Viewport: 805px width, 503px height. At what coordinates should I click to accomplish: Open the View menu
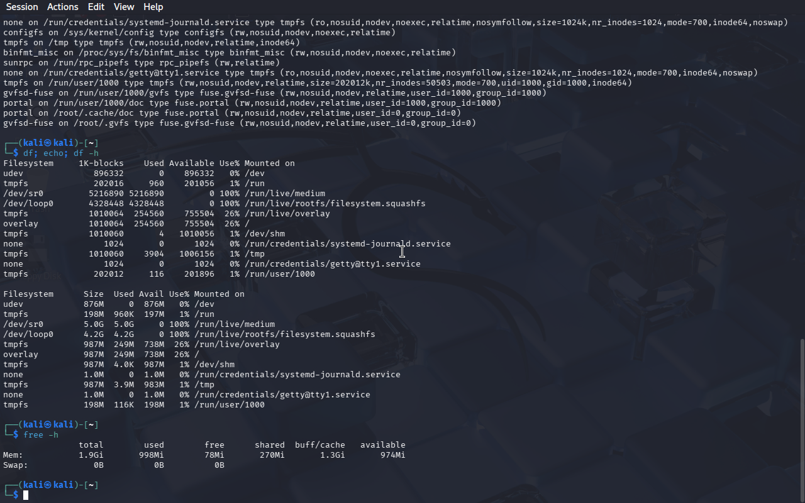point(124,7)
